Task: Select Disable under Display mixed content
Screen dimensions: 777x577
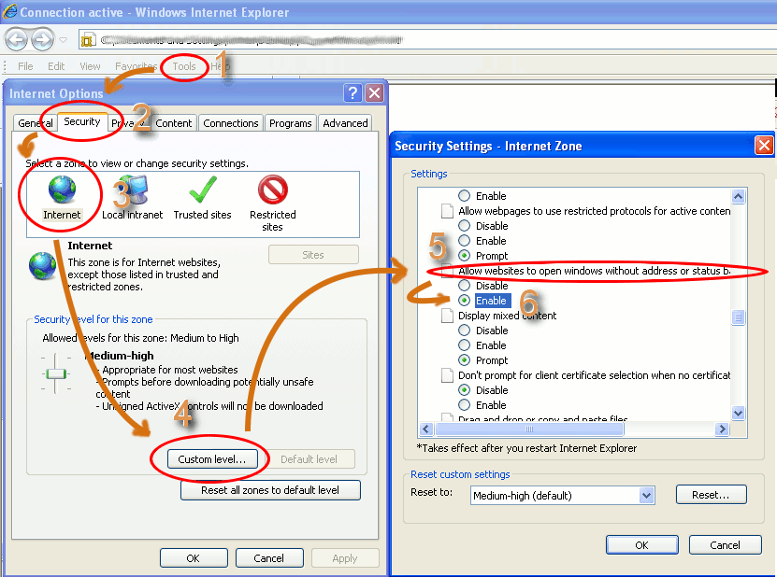Action: (x=465, y=331)
